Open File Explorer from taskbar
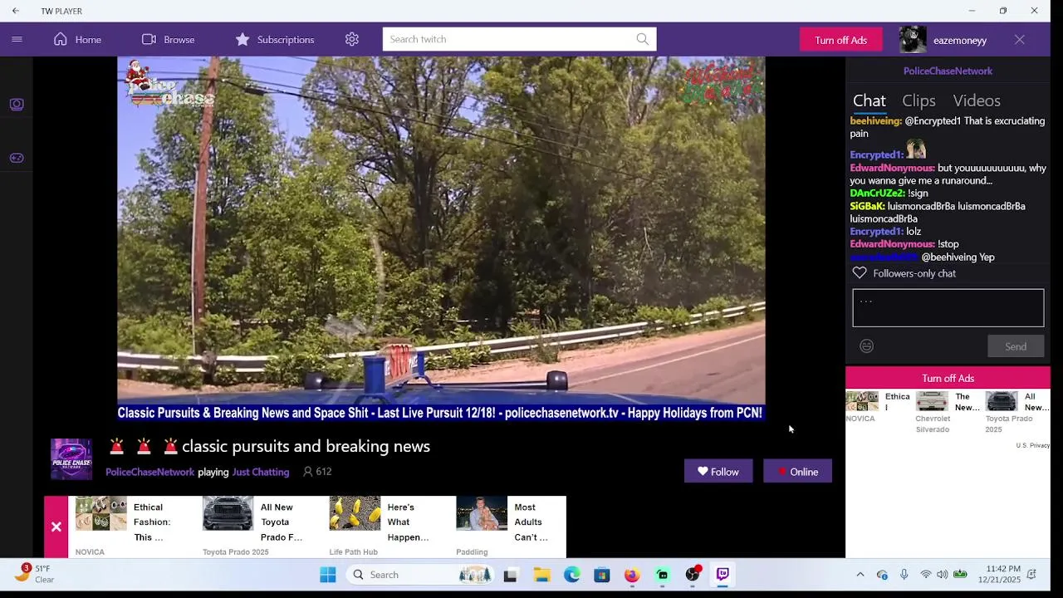This screenshot has height=598, width=1063. pos(541,575)
